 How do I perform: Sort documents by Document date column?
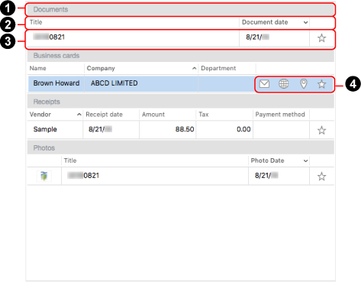pyautogui.click(x=274, y=22)
